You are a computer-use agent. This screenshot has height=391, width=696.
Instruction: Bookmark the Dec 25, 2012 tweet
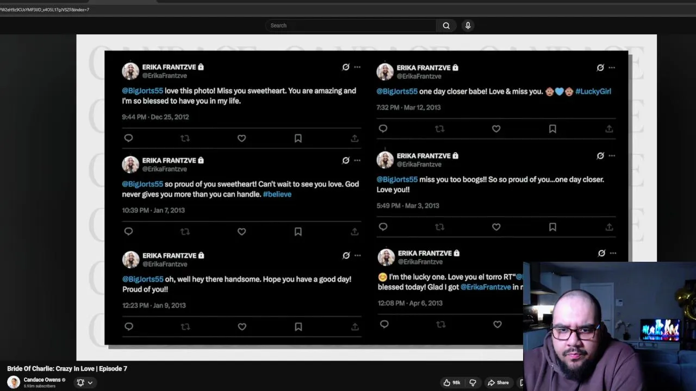[298, 138]
